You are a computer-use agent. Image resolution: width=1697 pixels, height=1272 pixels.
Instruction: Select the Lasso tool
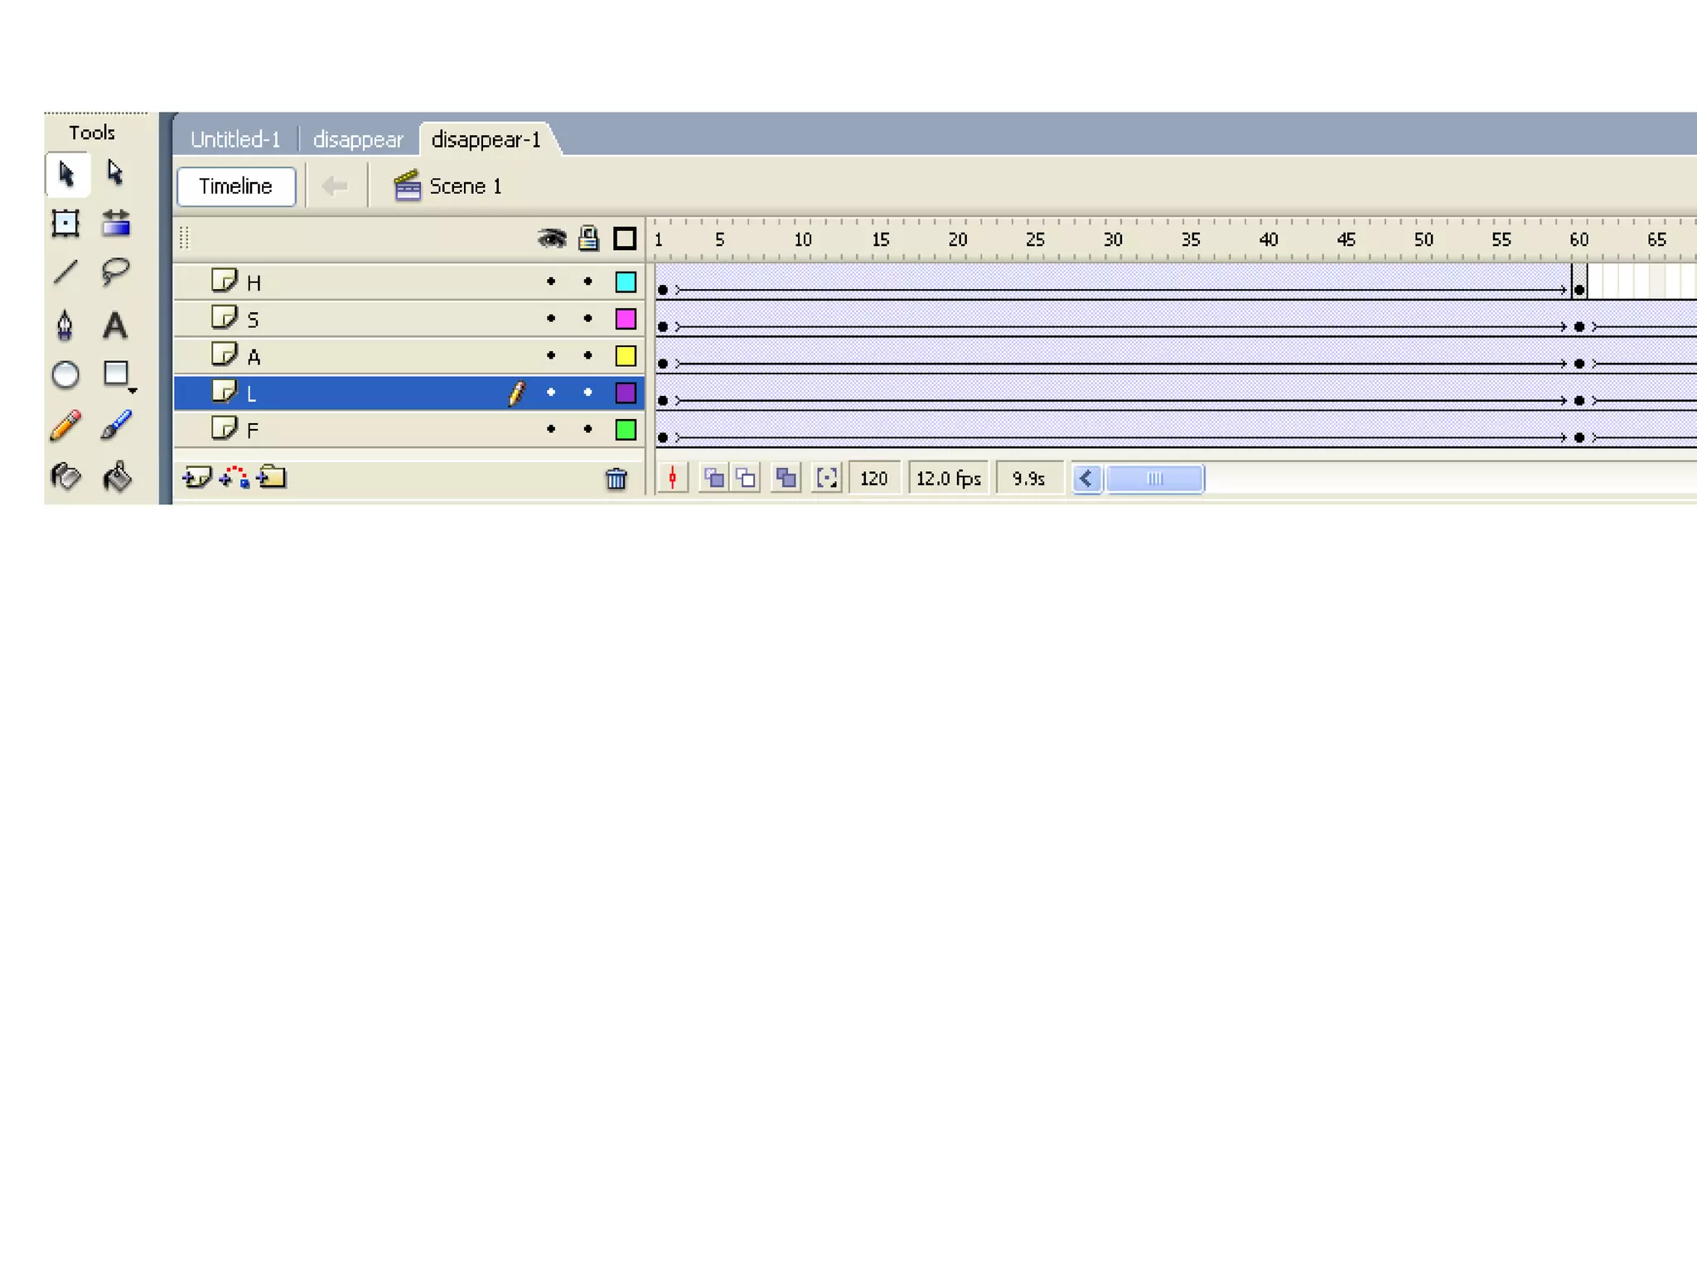(x=115, y=272)
